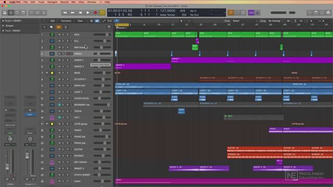Toggle the global S solo button

66,27
